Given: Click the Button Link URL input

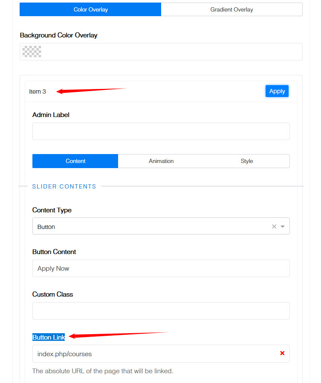Looking at the screenshot, I should pyautogui.click(x=153, y=354).
